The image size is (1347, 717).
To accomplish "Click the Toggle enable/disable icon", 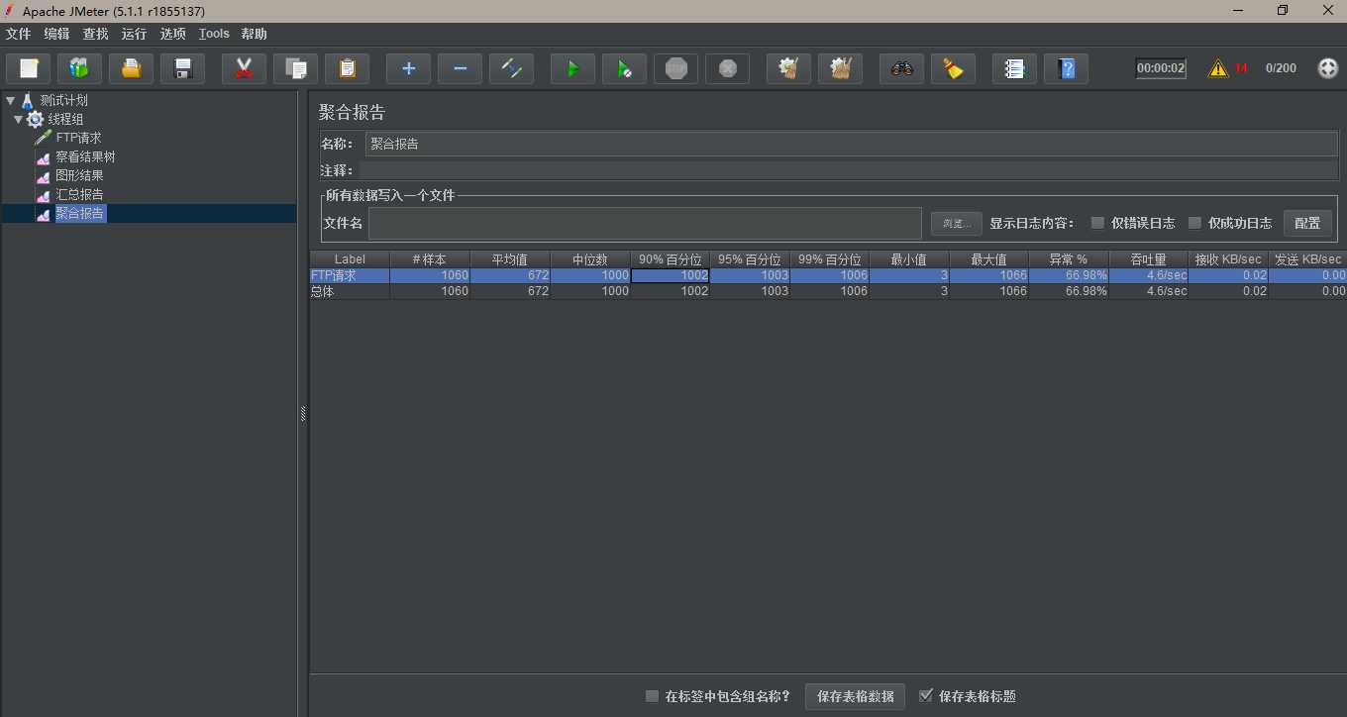I will (511, 68).
